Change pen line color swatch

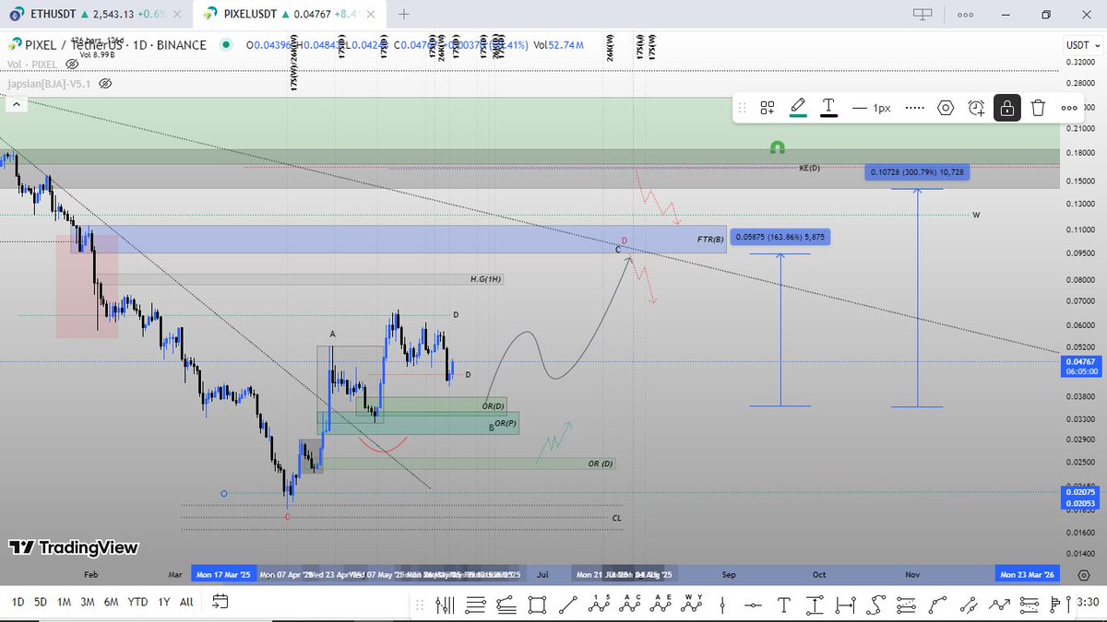tap(798, 108)
